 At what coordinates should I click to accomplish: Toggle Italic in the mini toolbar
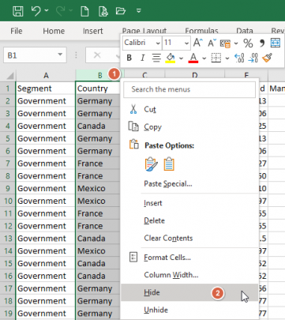click(142, 58)
